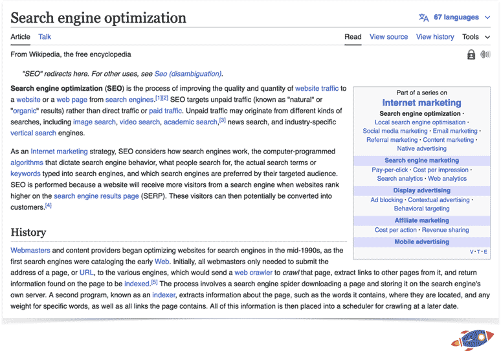Click citation reference [3]

click(x=223, y=120)
